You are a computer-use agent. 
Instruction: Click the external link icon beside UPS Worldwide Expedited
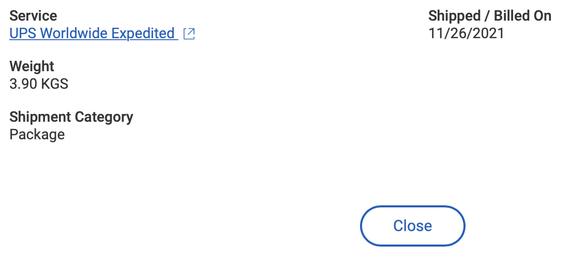tap(189, 34)
